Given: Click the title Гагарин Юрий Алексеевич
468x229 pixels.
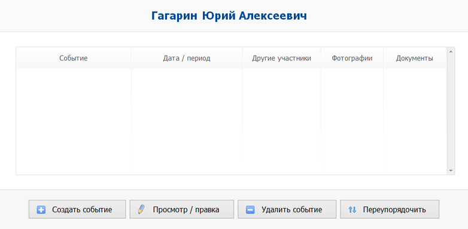Looking at the screenshot, I should [x=229, y=16].
